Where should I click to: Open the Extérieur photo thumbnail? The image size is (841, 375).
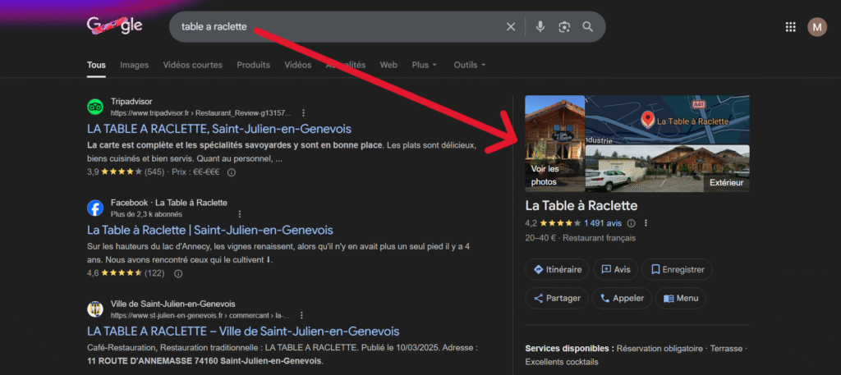click(667, 168)
